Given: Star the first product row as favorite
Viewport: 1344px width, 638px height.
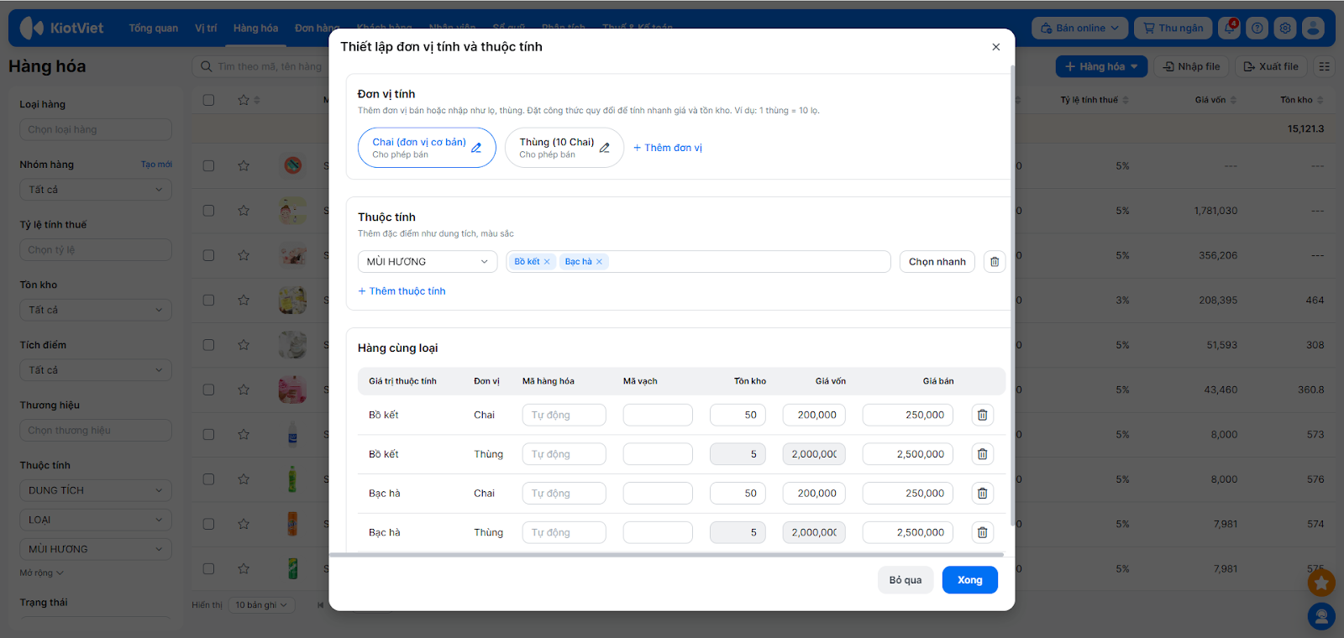Looking at the screenshot, I should (244, 165).
